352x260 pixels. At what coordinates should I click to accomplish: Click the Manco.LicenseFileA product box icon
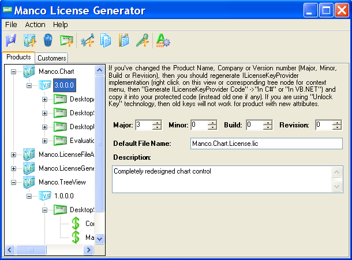tap(29, 155)
